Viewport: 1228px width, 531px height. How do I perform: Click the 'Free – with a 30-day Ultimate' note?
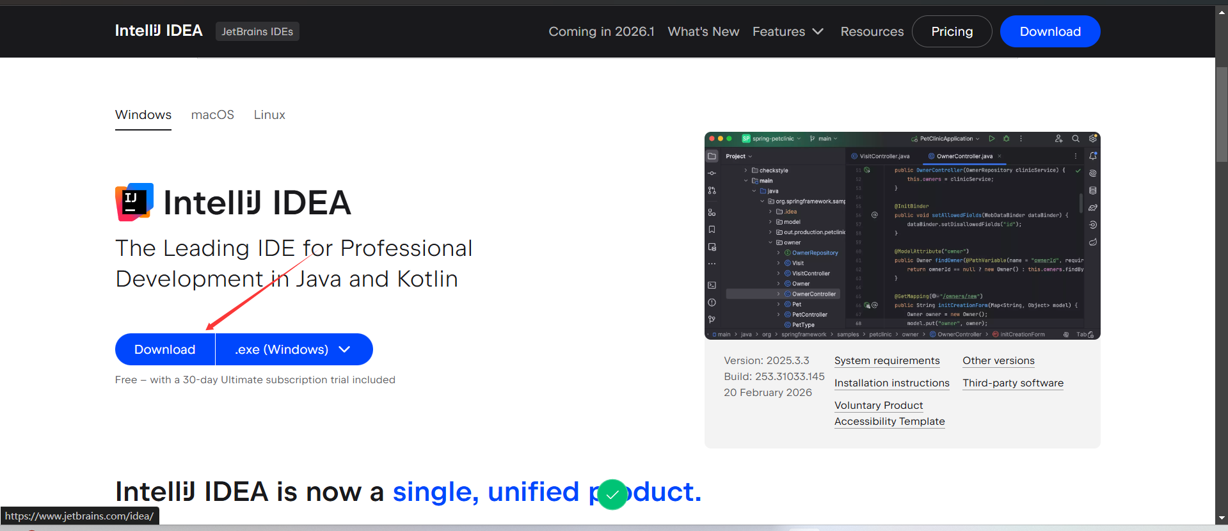255,380
